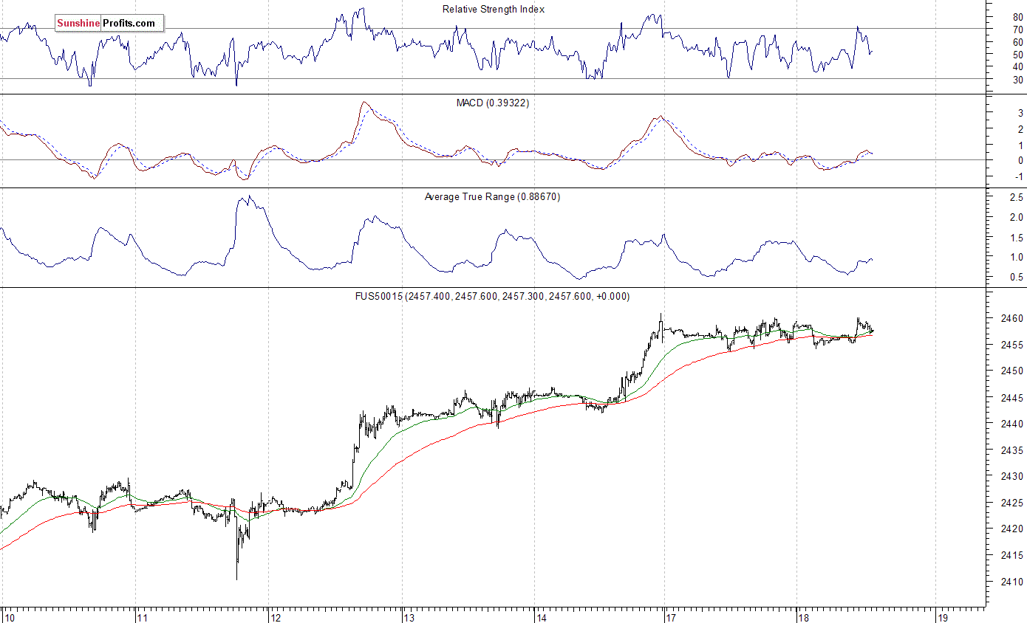Click the ATR axis value 0.5

1017,277
